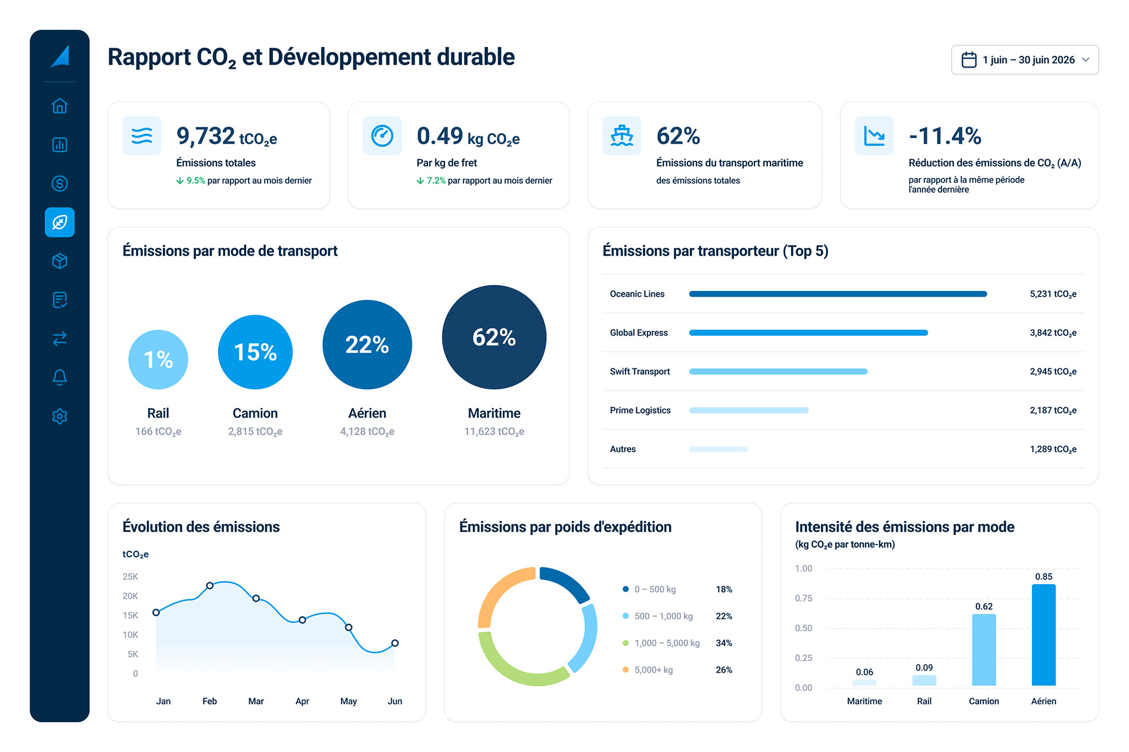Open the bar chart analytics sidebar icon
Image resolution: width=1129 pixels, height=752 pixels.
[59, 145]
